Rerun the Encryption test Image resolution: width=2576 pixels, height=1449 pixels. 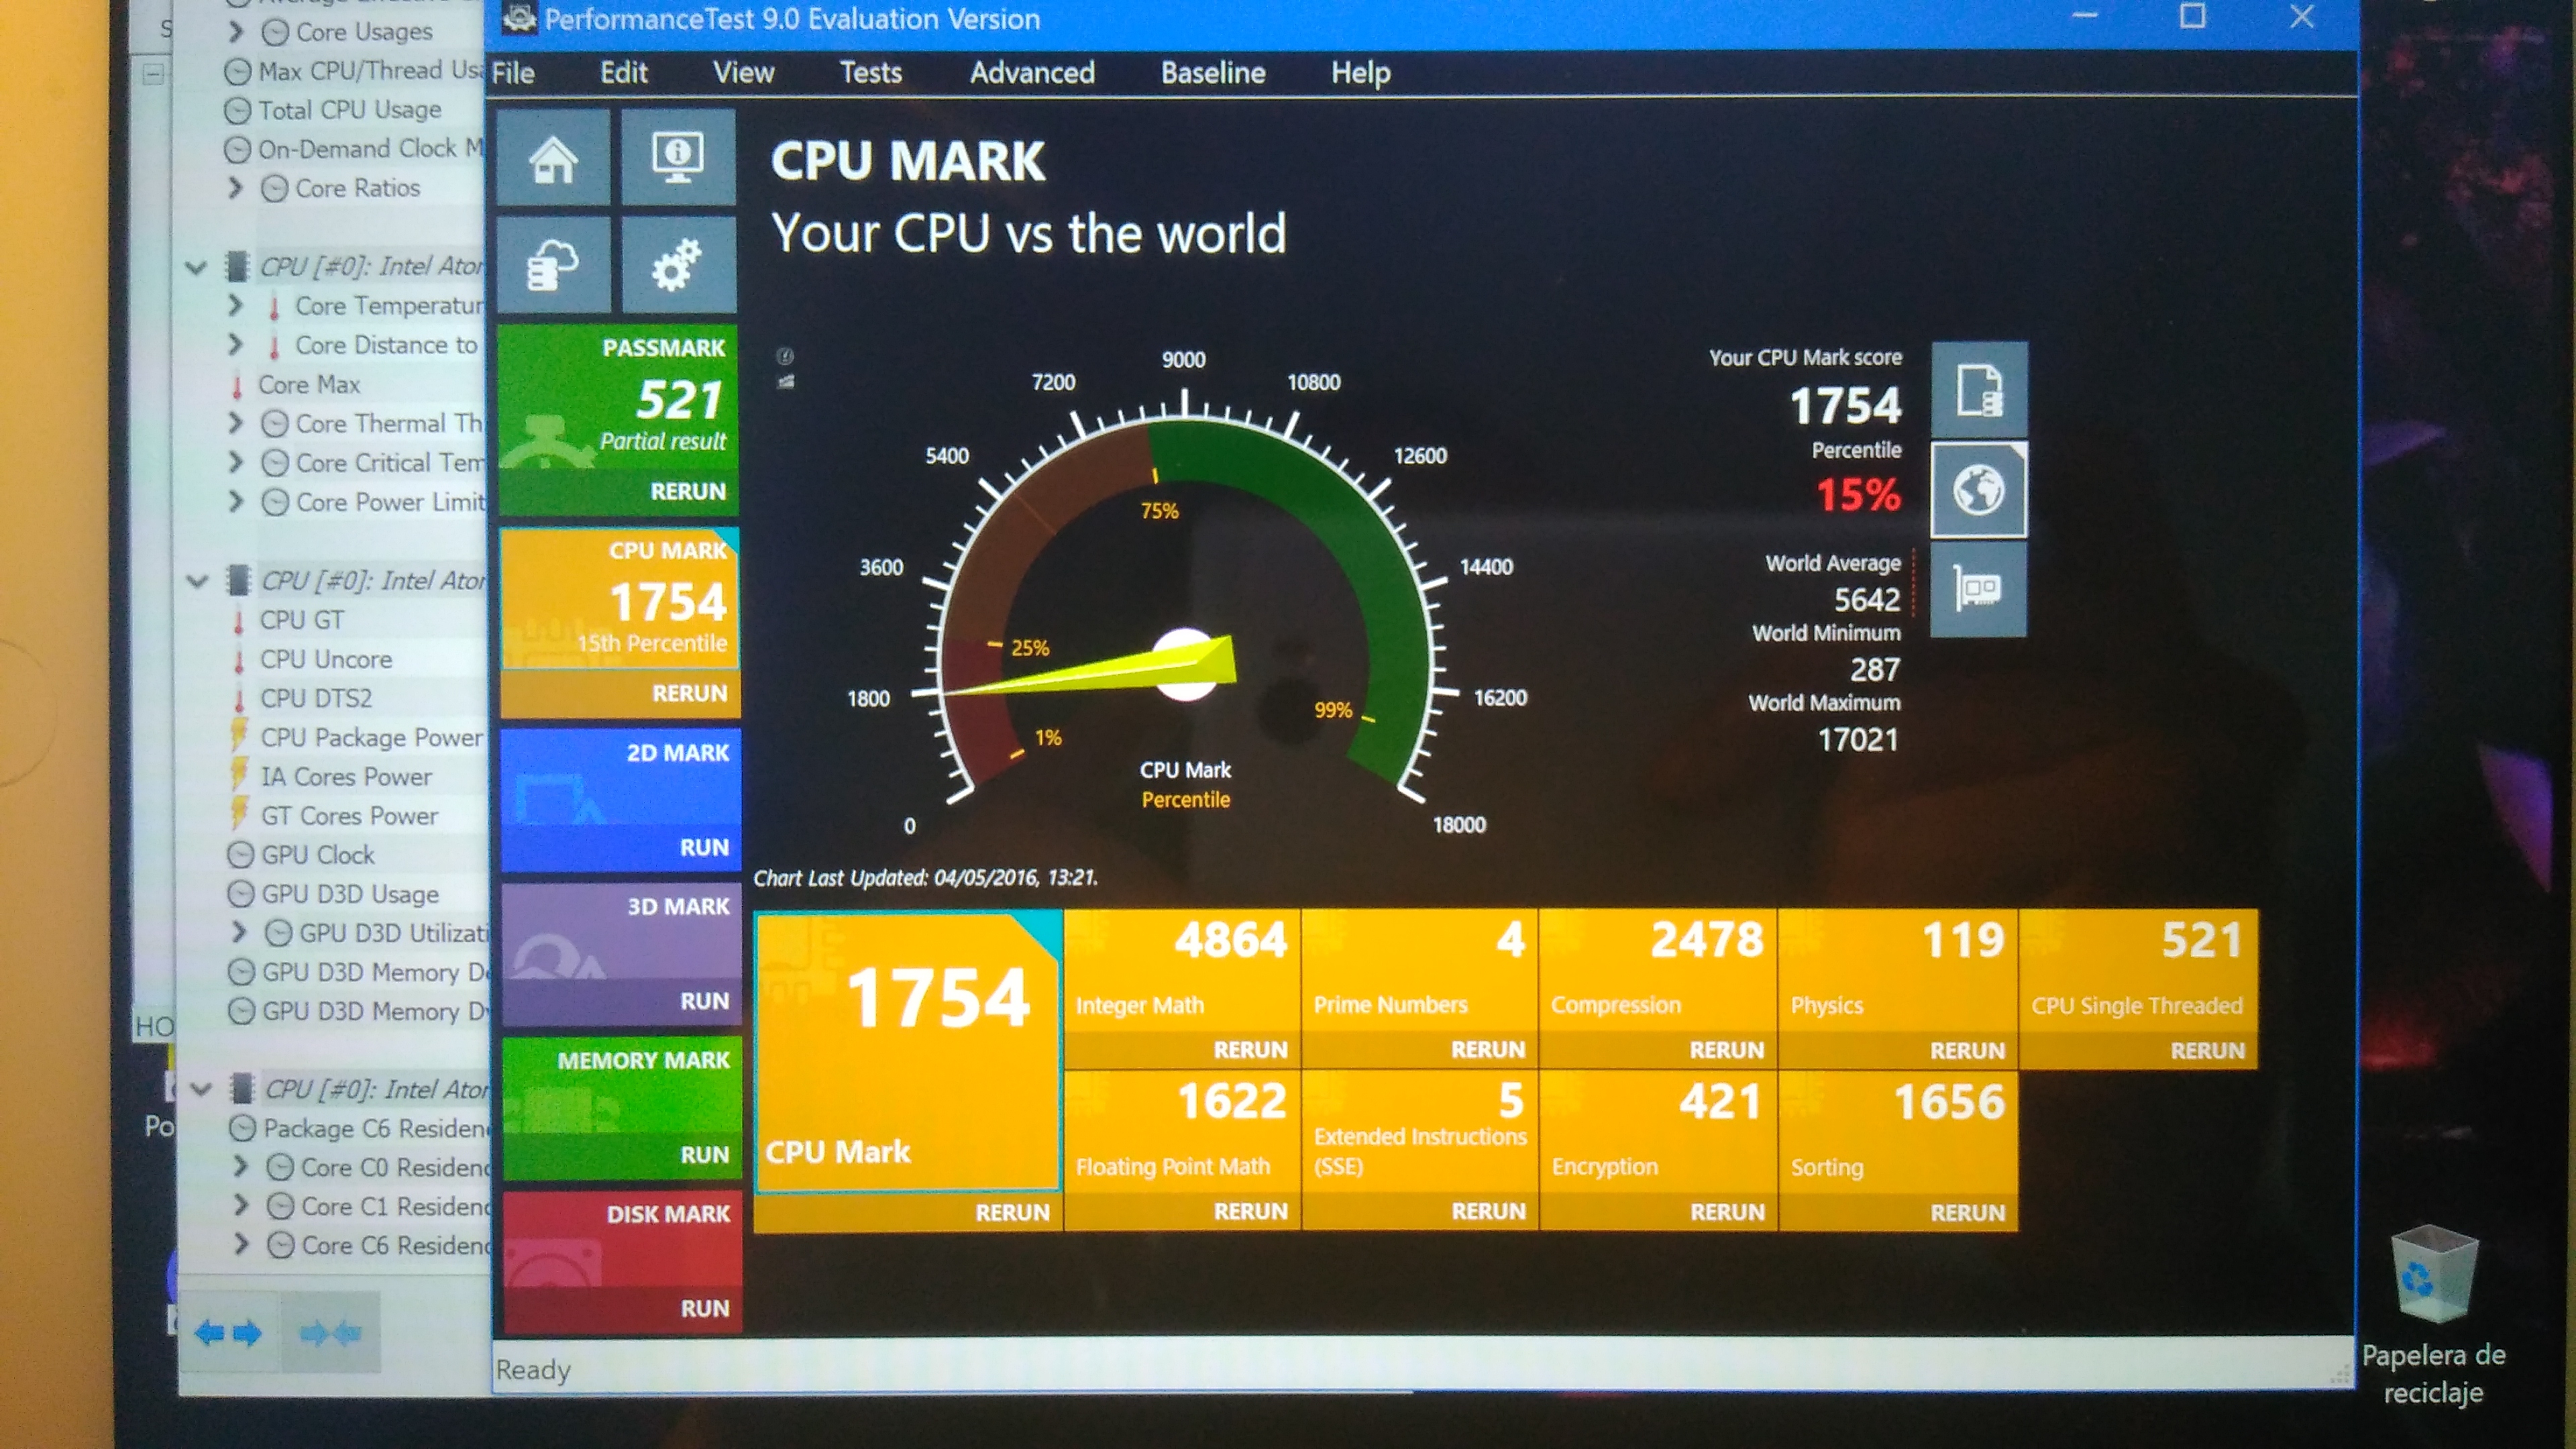(1727, 1212)
